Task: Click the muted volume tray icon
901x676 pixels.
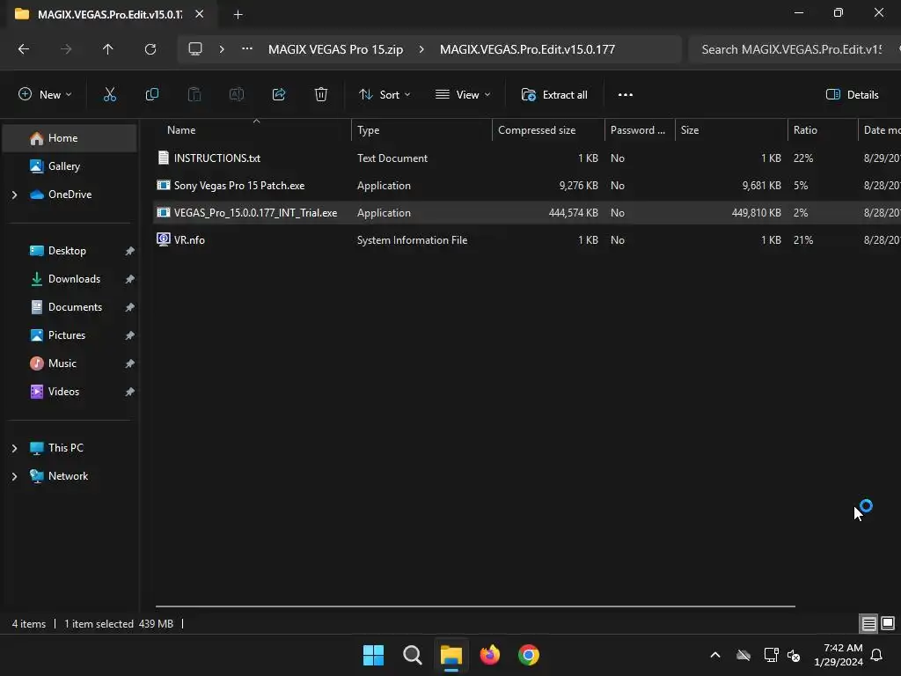Action: pyautogui.click(x=794, y=655)
